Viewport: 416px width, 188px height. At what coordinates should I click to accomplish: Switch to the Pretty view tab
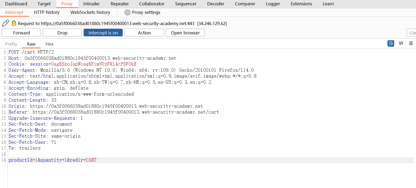point(11,44)
